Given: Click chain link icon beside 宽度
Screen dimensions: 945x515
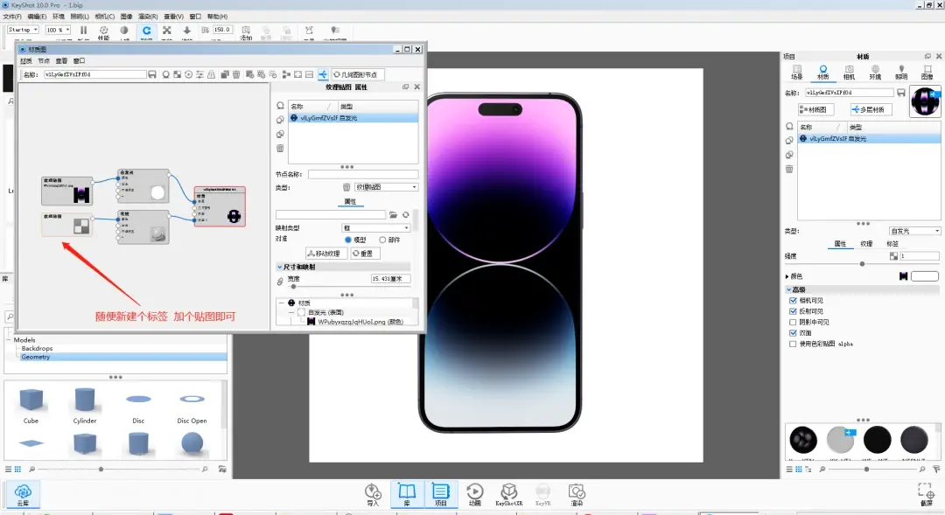Looking at the screenshot, I should click(280, 282).
